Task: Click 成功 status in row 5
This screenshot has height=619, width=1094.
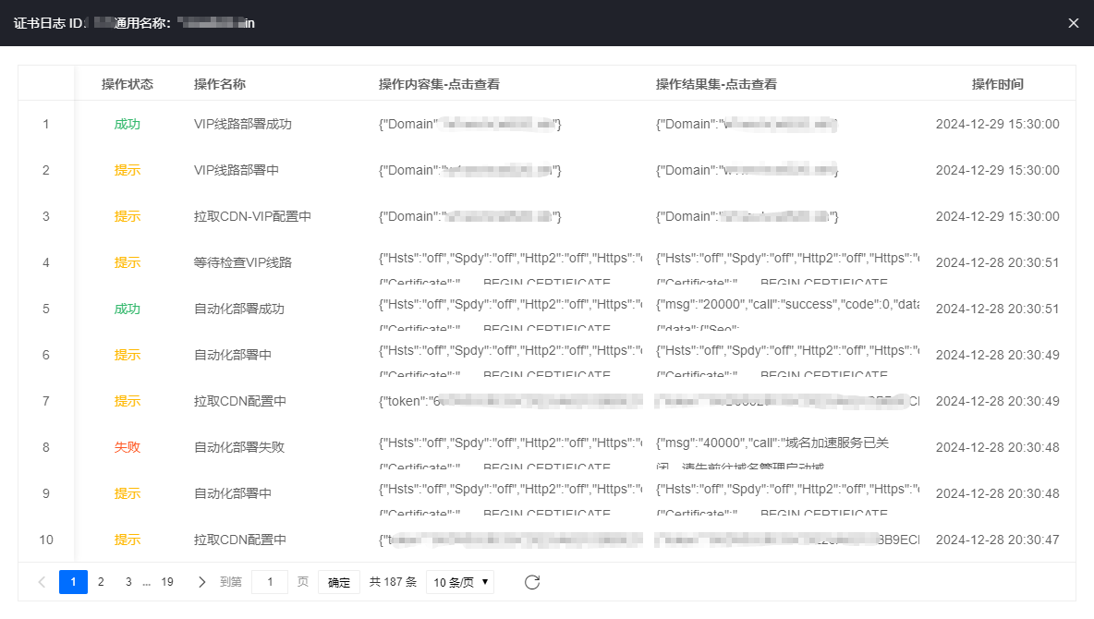Action: [127, 309]
